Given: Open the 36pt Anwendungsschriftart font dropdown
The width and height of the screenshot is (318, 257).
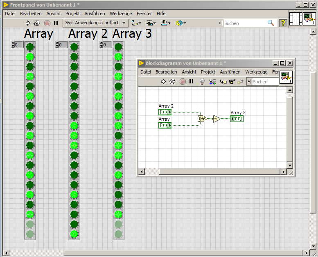Looking at the screenshot, I should (x=95, y=23).
